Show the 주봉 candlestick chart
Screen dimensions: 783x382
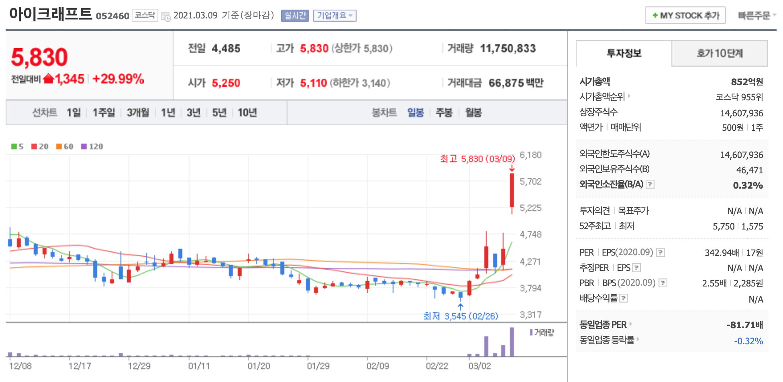[x=444, y=112]
